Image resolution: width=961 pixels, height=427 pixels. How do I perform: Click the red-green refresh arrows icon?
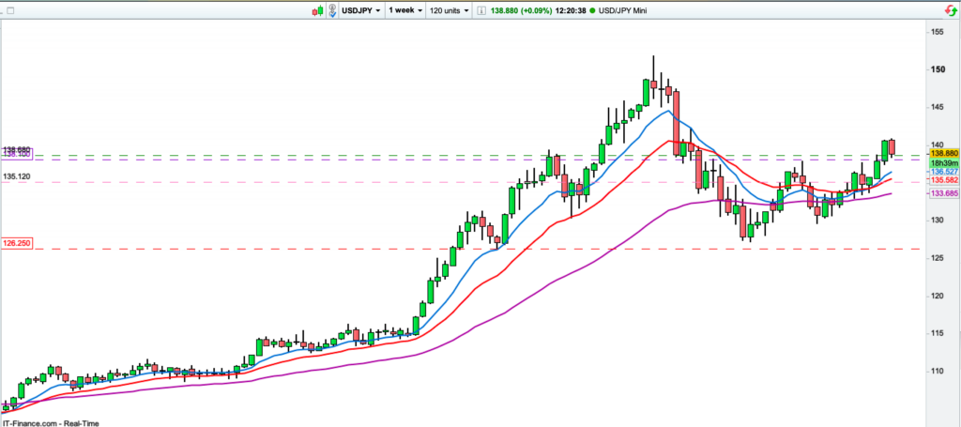(x=939, y=9)
